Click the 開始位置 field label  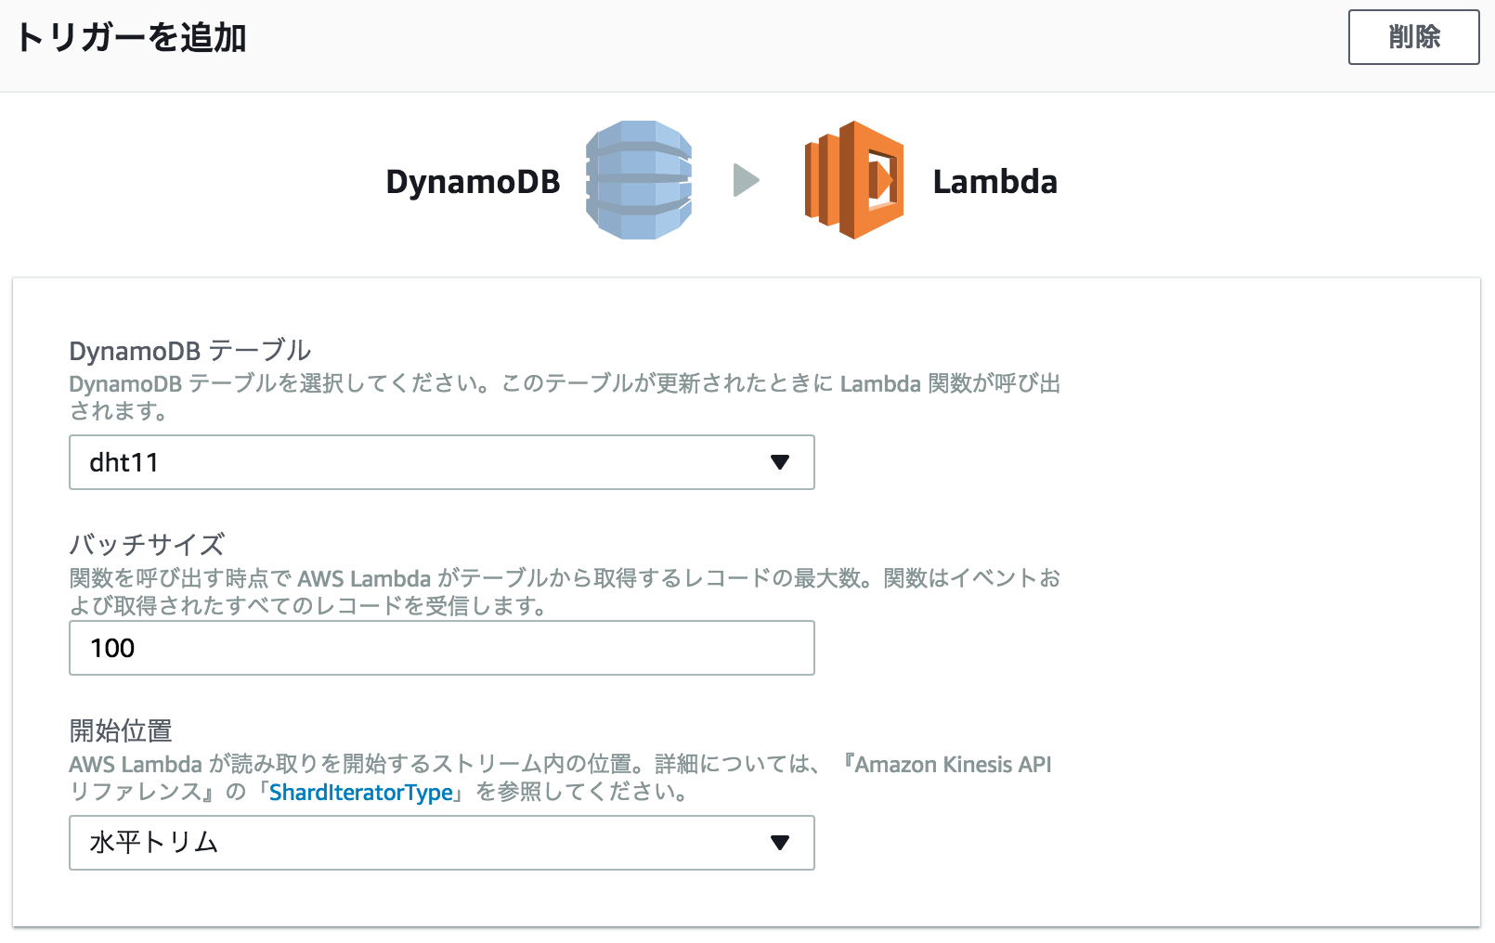pyautogui.click(x=121, y=731)
